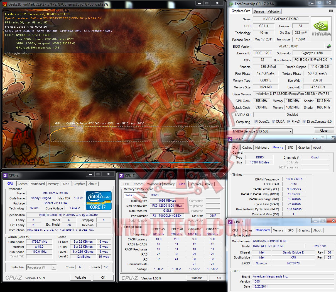Click the Close button in GPU-Z

[324, 131]
